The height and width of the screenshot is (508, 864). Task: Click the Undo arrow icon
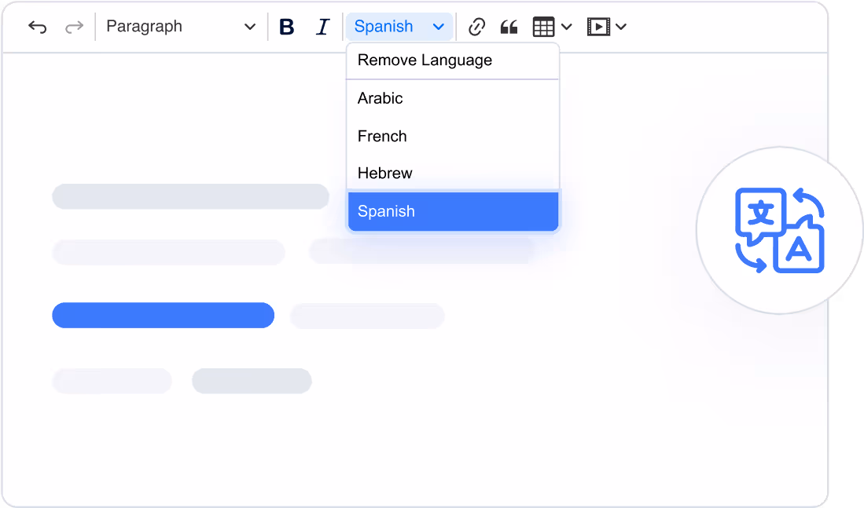click(x=37, y=27)
